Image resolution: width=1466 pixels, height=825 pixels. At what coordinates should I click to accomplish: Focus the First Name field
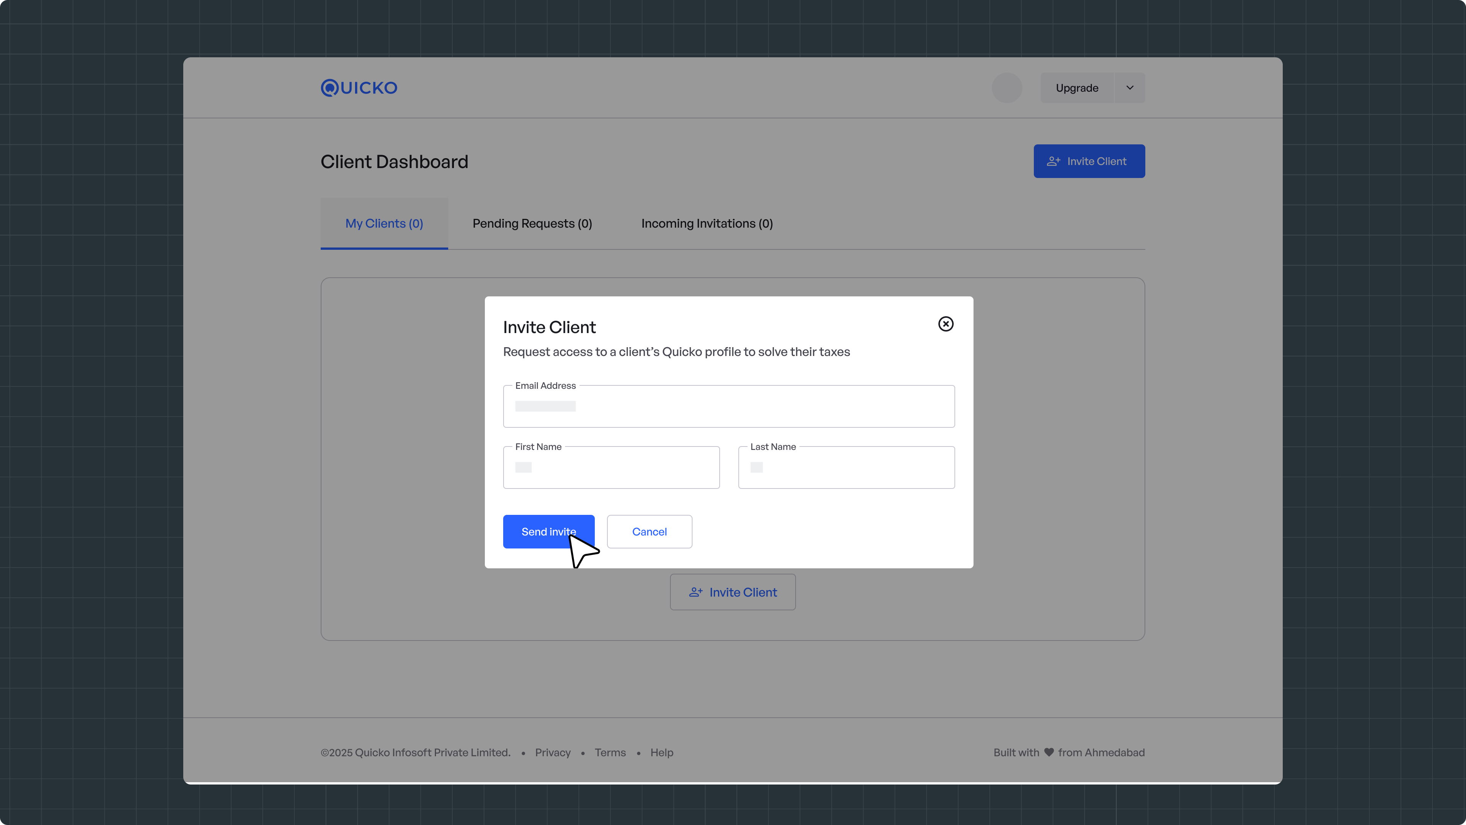coord(611,467)
